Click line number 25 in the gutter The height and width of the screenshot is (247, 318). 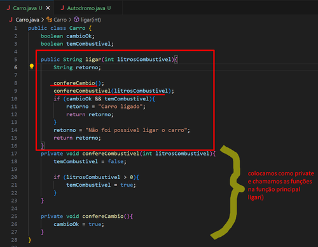coord(14,217)
